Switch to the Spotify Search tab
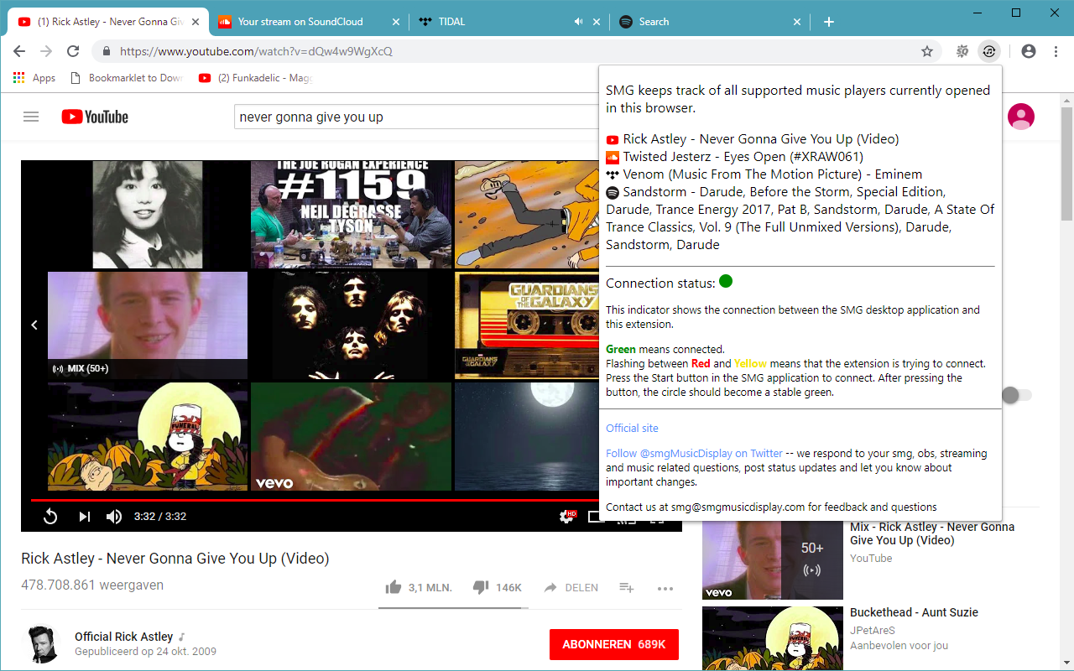 click(710, 22)
